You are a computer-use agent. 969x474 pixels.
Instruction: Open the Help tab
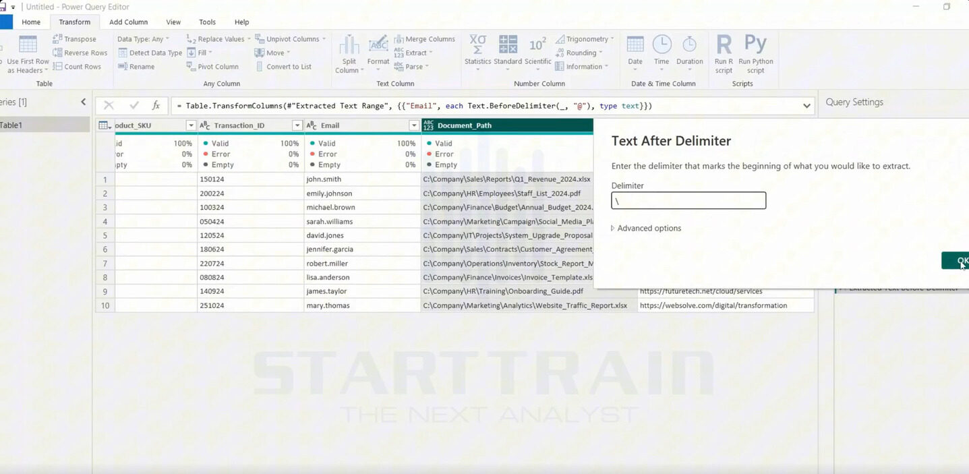coord(241,22)
